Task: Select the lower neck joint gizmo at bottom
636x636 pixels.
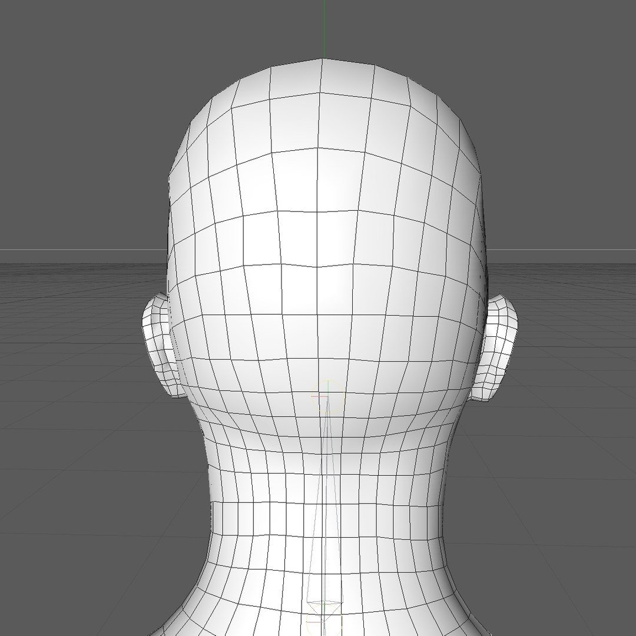Action: pos(324,620)
